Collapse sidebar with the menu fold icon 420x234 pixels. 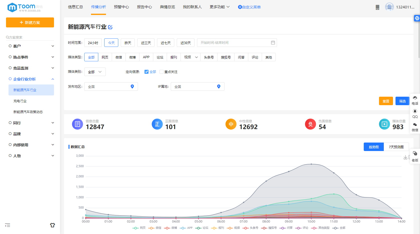tap(7, 225)
